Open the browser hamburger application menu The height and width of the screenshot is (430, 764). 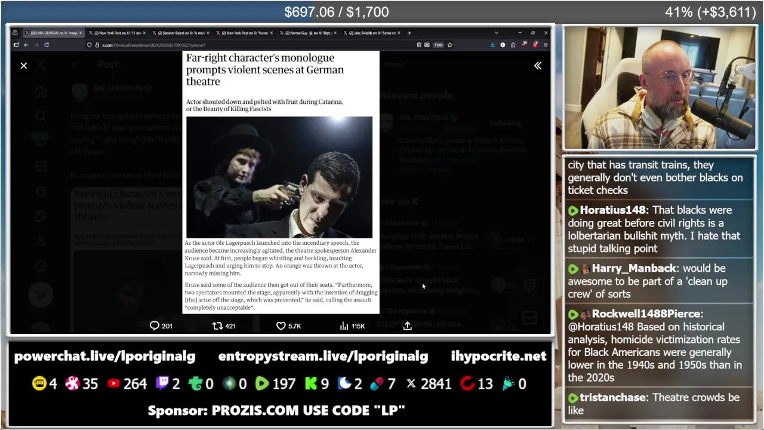tap(546, 45)
